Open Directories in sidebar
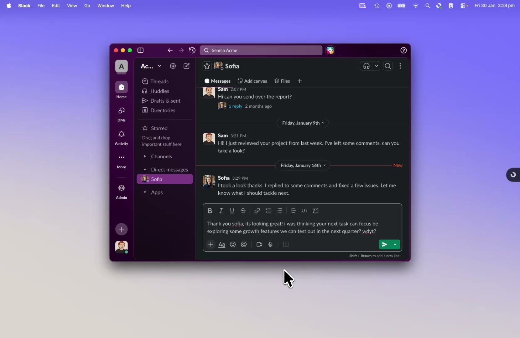The image size is (520, 338). click(x=165, y=111)
